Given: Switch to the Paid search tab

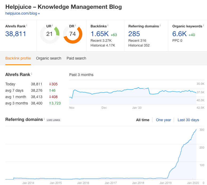Looking at the screenshot, I should click(76, 58).
